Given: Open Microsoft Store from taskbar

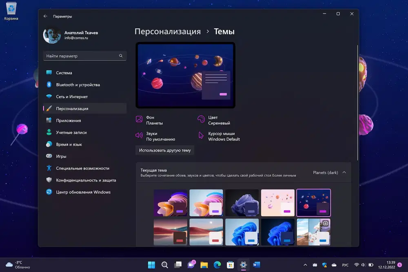Looking at the screenshot, I should click(230, 265).
